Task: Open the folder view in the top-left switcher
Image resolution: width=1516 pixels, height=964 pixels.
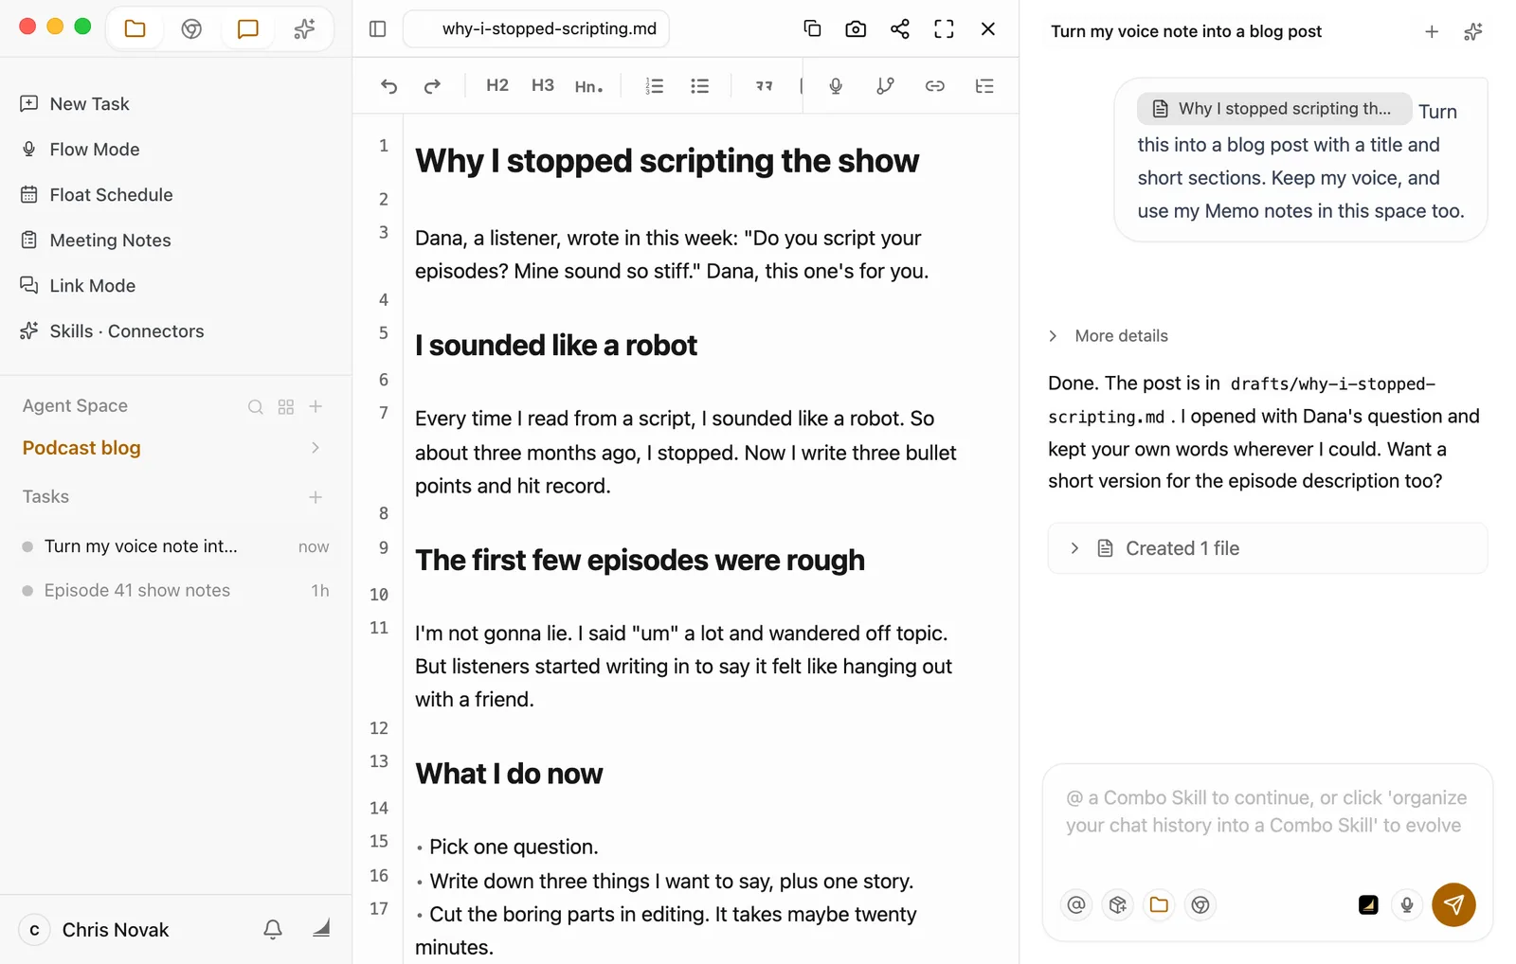Action: (135, 28)
